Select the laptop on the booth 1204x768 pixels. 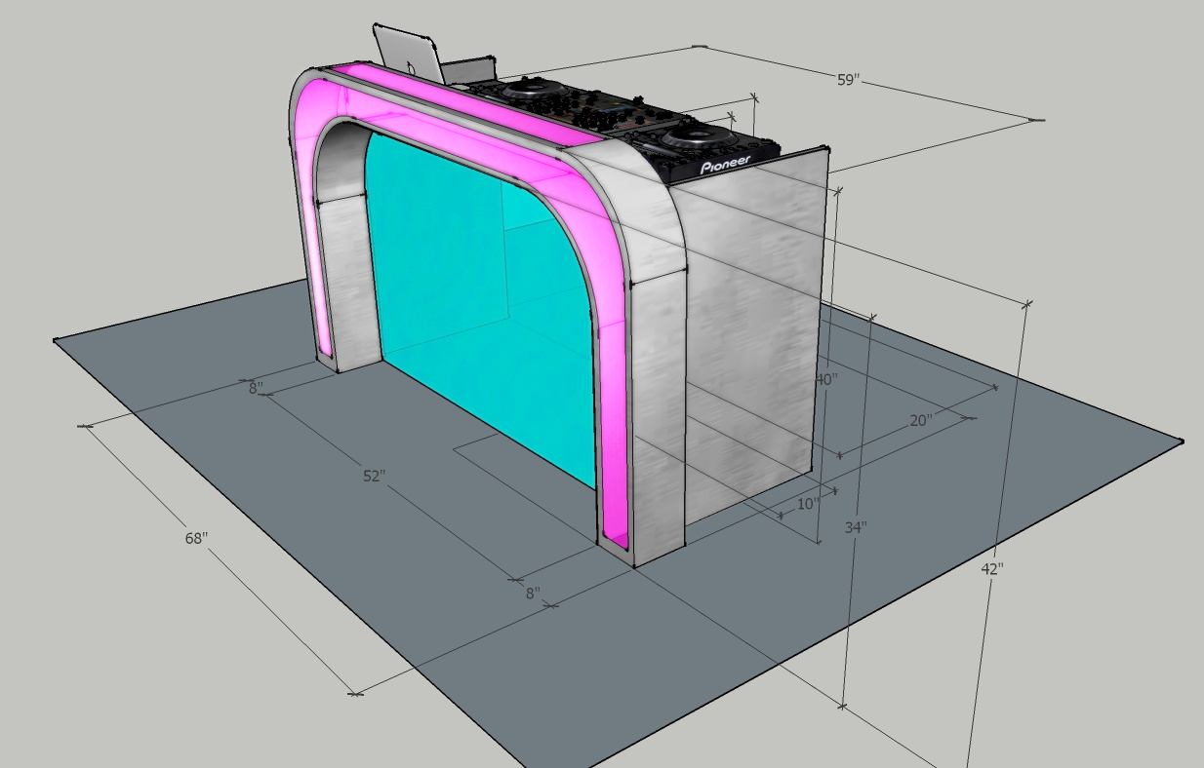click(x=408, y=54)
